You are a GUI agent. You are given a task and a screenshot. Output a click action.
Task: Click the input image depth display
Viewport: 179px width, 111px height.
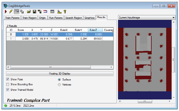point(145,60)
